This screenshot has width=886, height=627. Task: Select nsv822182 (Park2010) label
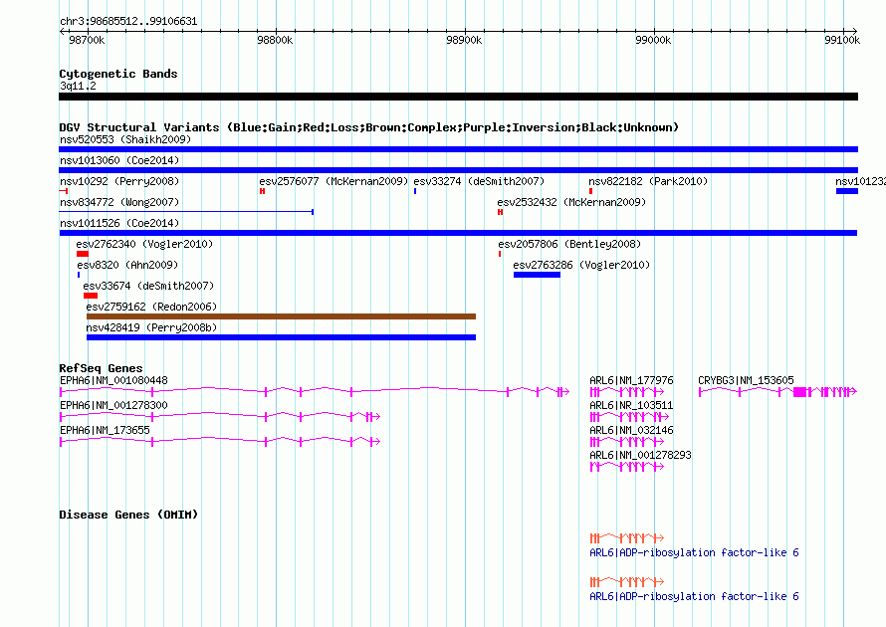click(x=648, y=181)
